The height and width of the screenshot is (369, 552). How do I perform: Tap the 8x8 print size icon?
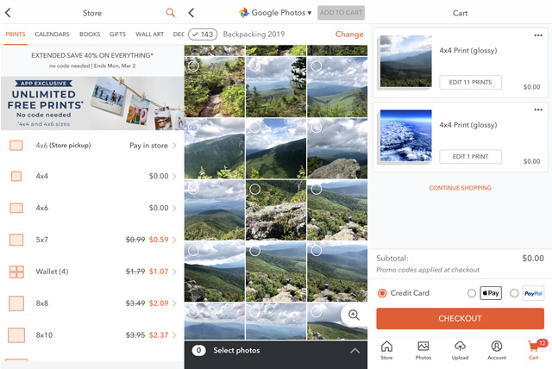point(16,303)
